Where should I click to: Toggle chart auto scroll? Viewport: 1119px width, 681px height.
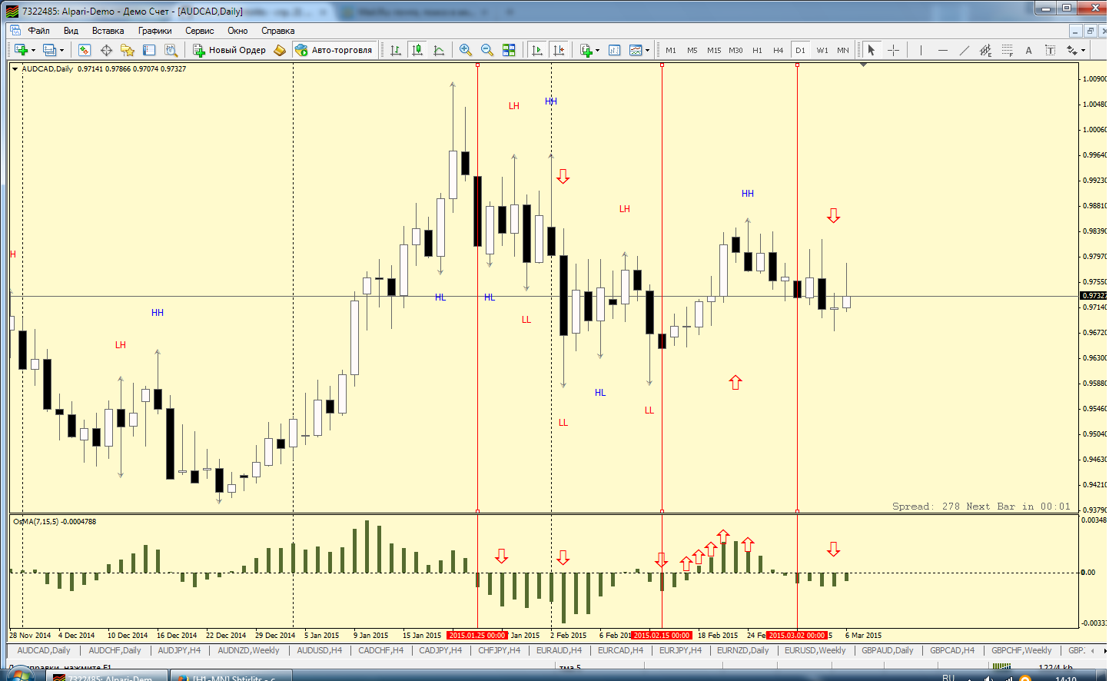[x=537, y=50]
